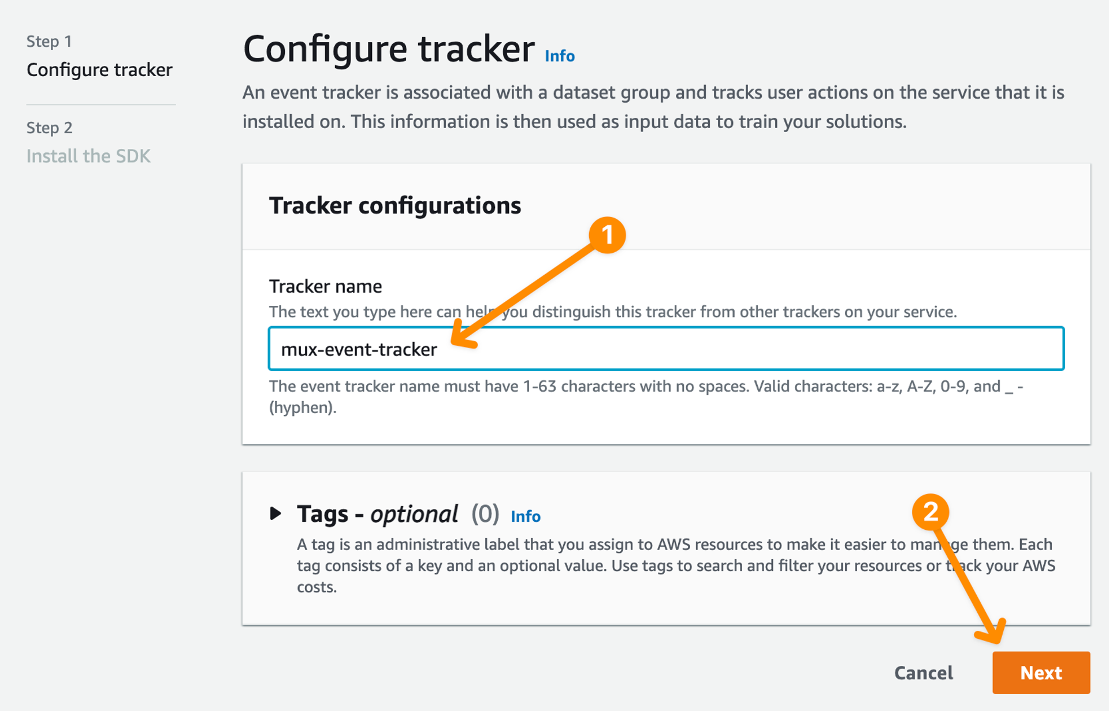Click the Next button
This screenshot has width=1109, height=711.
click(1040, 672)
